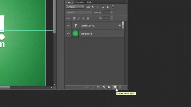This screenshot has height=107, width=191.
Task: Hide the Background layer
Action: tap(68, 34)
